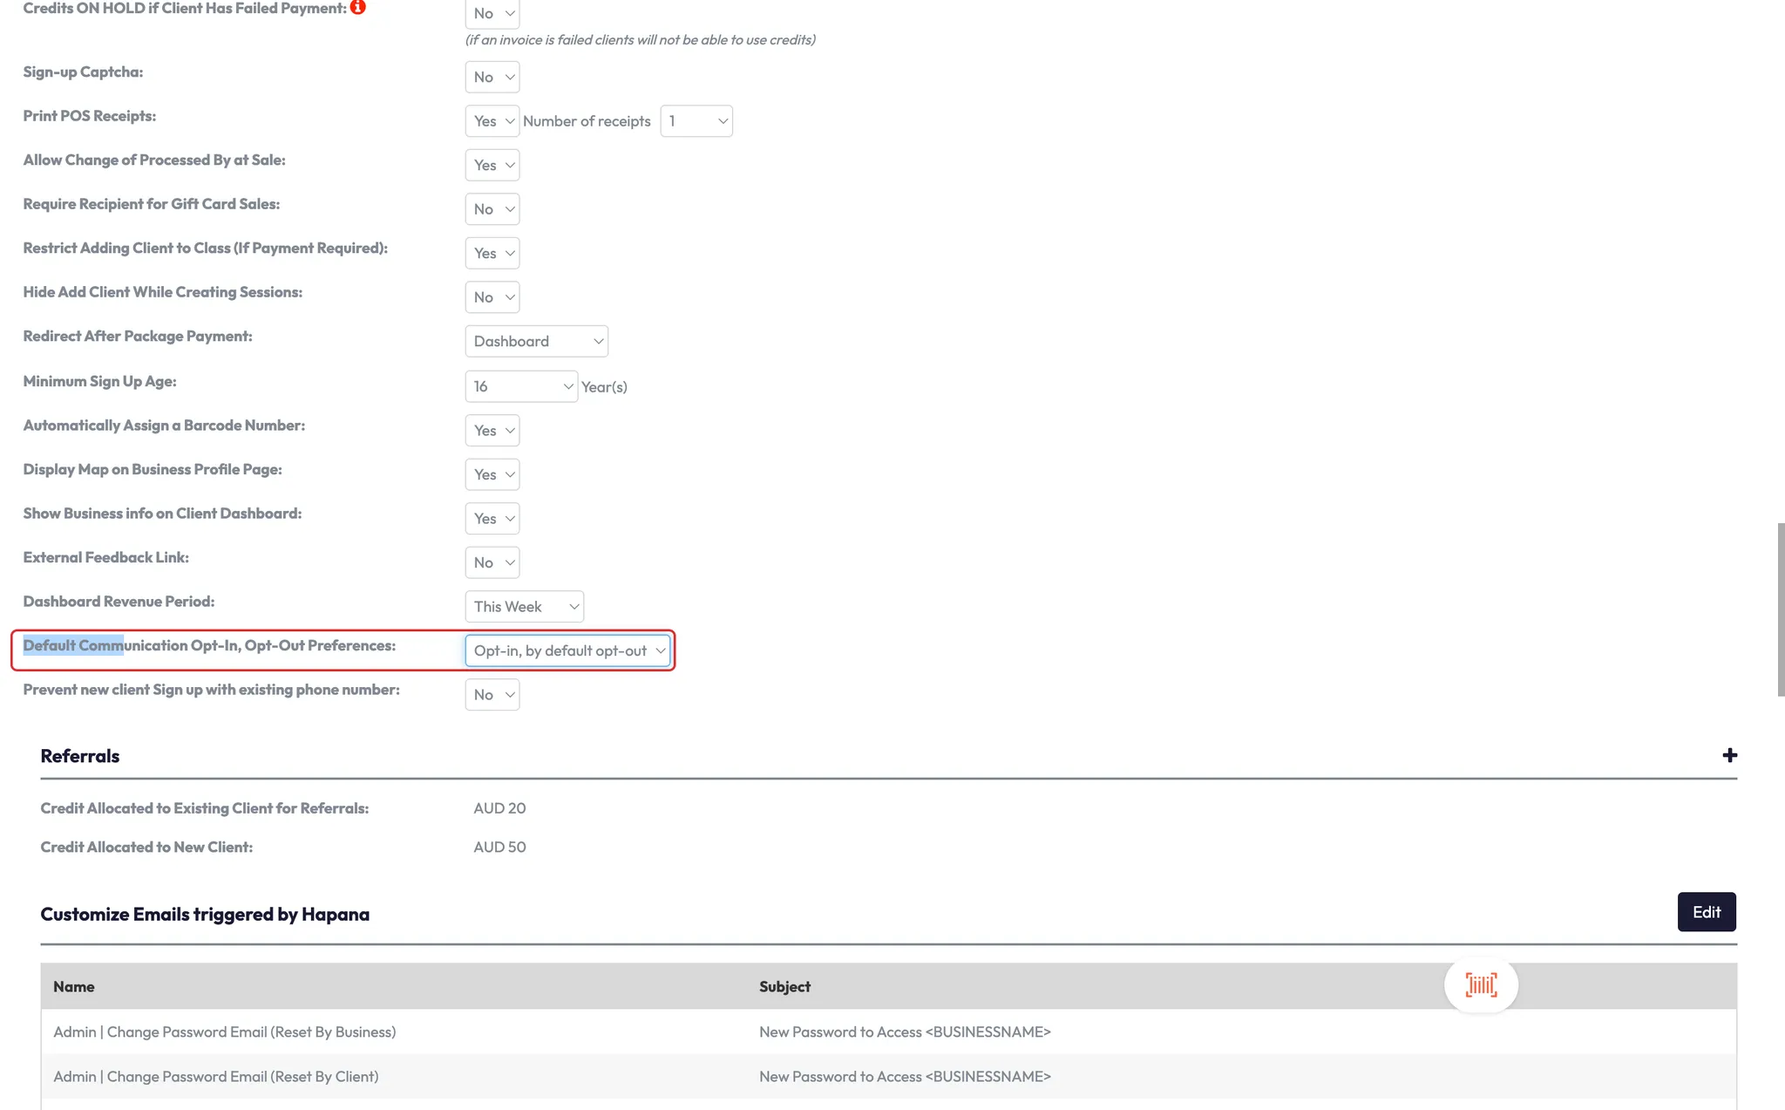Select the Reset By Business email row
Viewport: 1785px width, 1110px height.
[x=225, y=1032]
